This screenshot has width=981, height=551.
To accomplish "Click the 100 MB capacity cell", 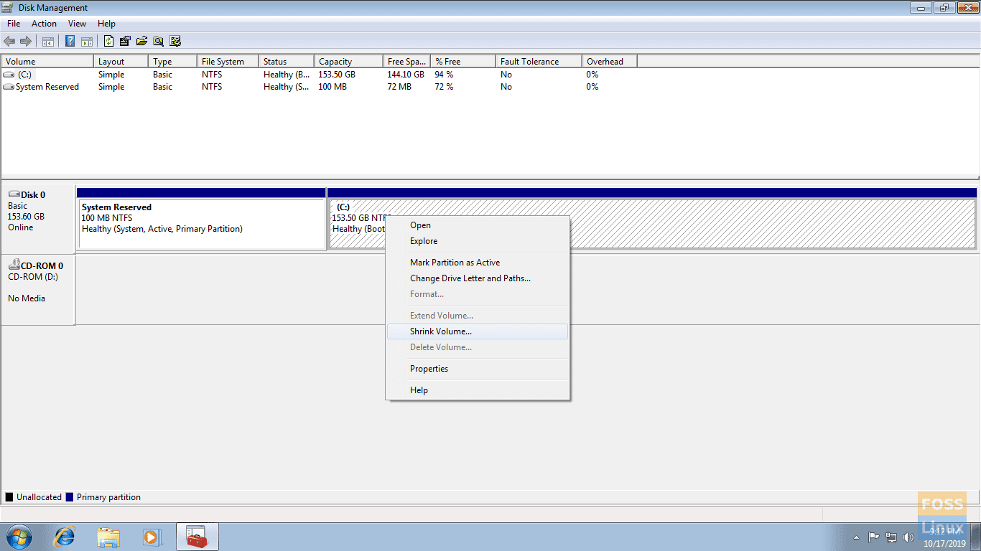I will click(x=333, y=87).
